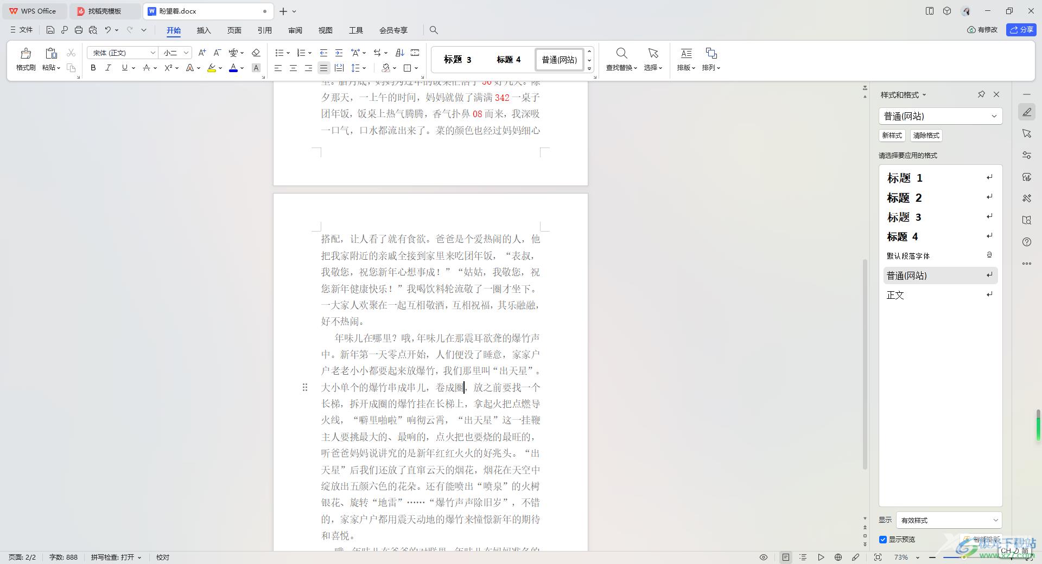Switch to the 找稻壳模板 tab
The height and width of the screenshot is (564, 1042).
click(x=104, y=11)
